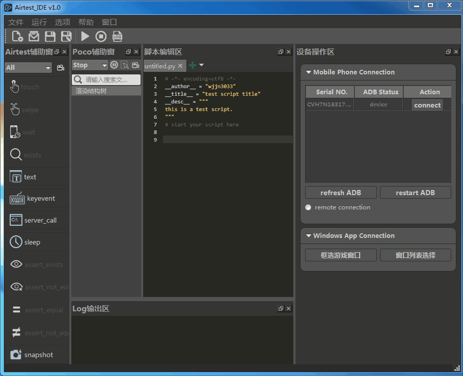Float the script editor panel
This screenshot has height=376, width=463.
pos(281,51)
